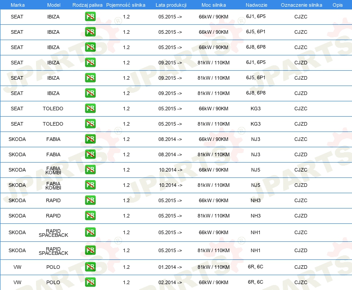352x290 pixels.
Task: Click fuel icon in Rapid NH3 CJZC row
Action: [x=90, y=200]
